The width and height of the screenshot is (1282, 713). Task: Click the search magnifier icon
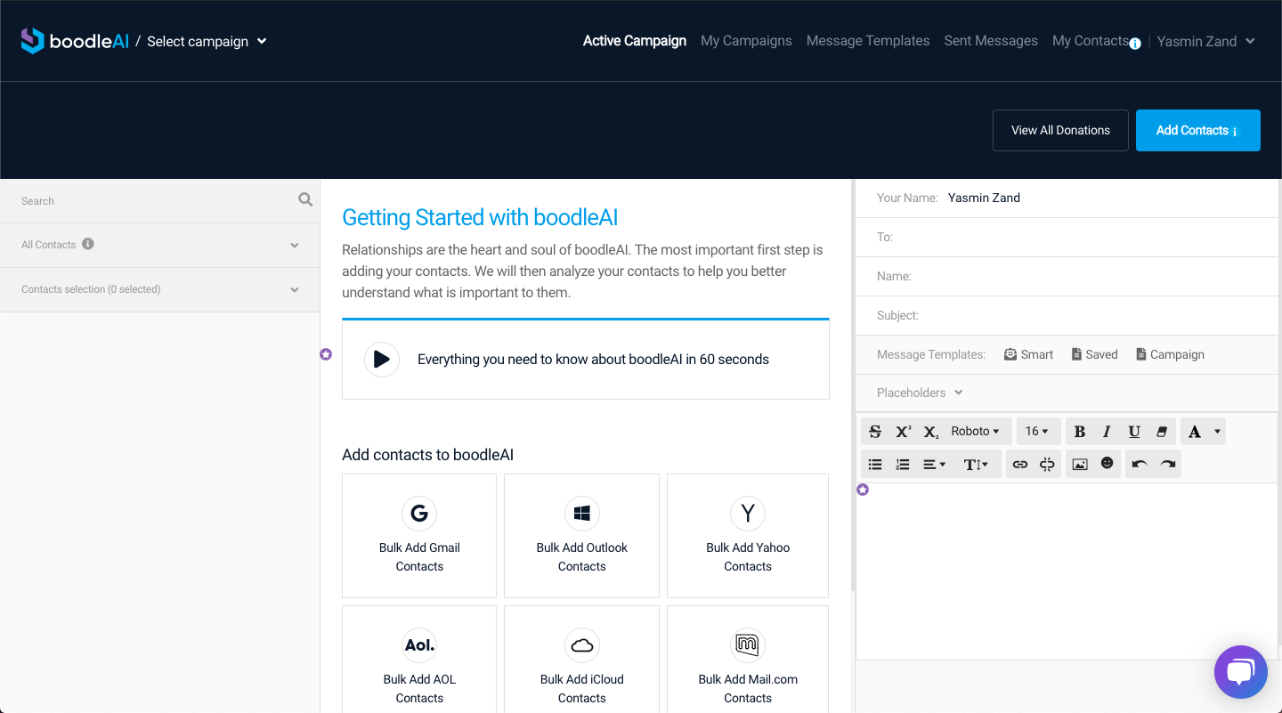(x=305, y=200)
